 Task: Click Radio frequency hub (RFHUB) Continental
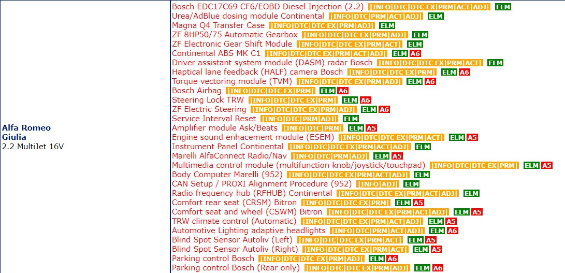point(252,194)
